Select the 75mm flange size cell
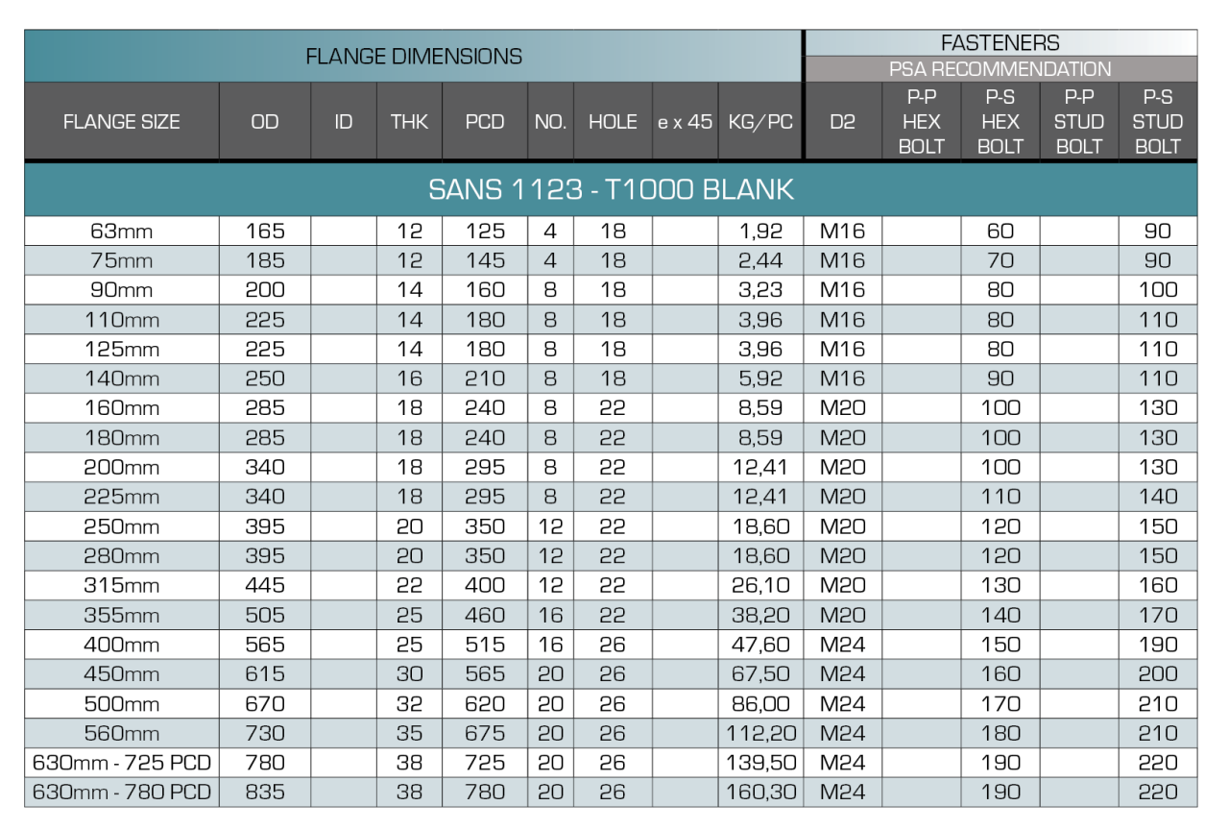1229x830 pixels. tap(122, 260)
